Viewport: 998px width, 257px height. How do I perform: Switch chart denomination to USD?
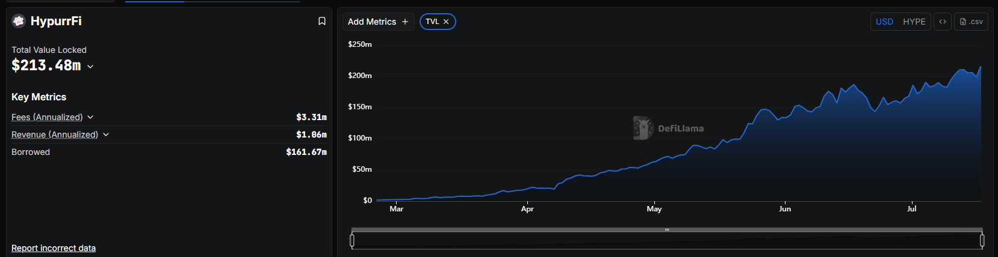tap(884, 22)
